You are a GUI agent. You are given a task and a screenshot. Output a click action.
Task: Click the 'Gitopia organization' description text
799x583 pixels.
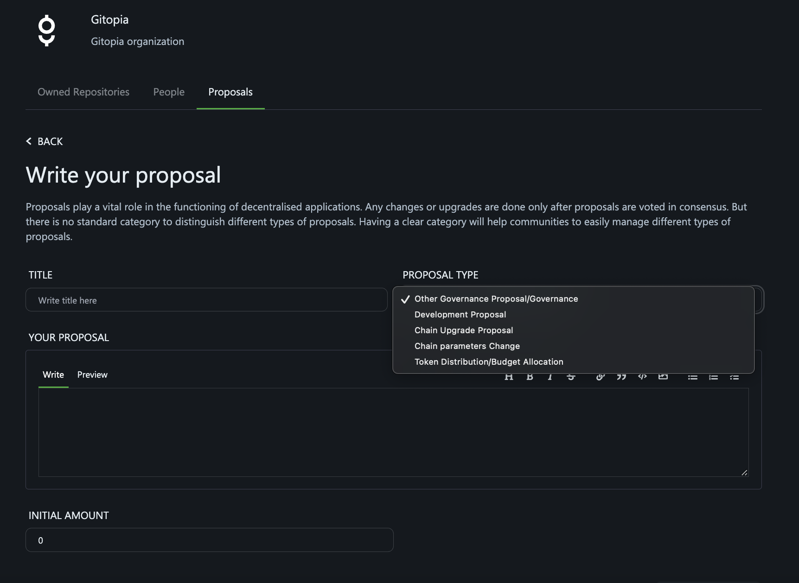coord(137,41)
